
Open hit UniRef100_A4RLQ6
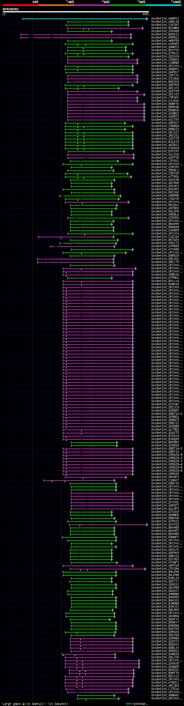click(165, 22)
